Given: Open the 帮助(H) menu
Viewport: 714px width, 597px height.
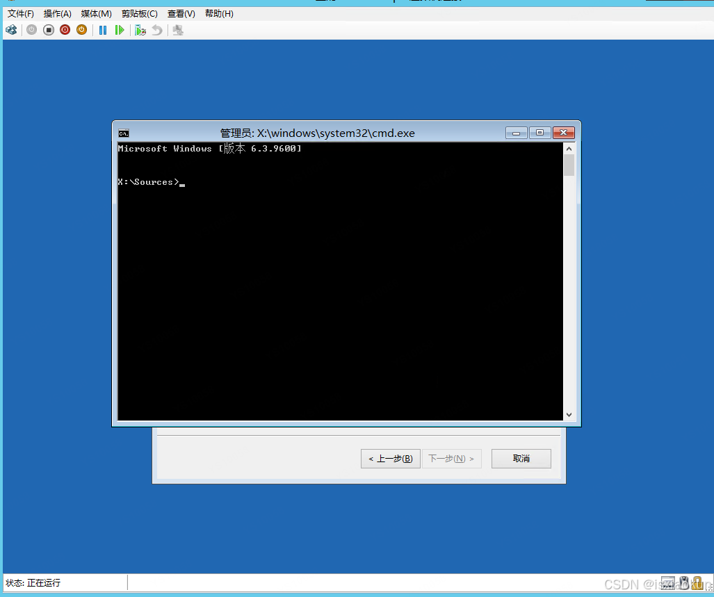Looking at the screenshot, I should click(218, 13).
